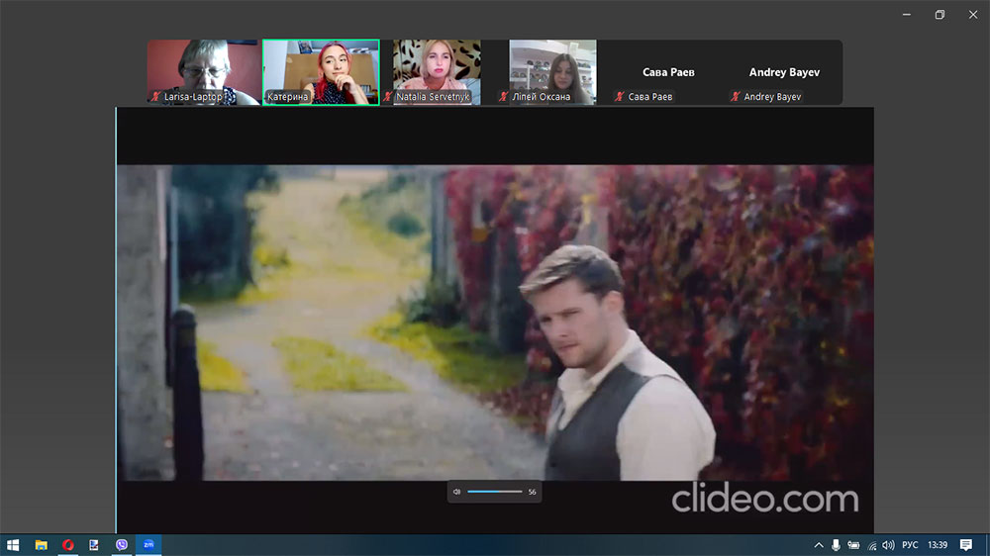Switch to Zoom taskbar icon
The height and width of the screenshot is (556, 990).
coord(148,545)
